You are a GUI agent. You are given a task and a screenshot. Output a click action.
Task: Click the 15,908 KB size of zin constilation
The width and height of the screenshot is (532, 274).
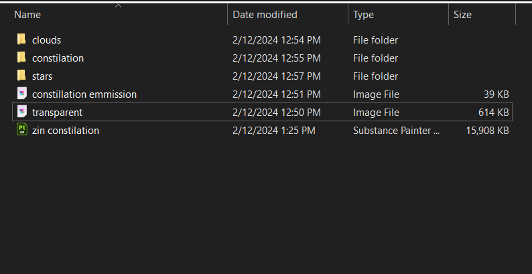pyautogui.click(x=487, y=131)
